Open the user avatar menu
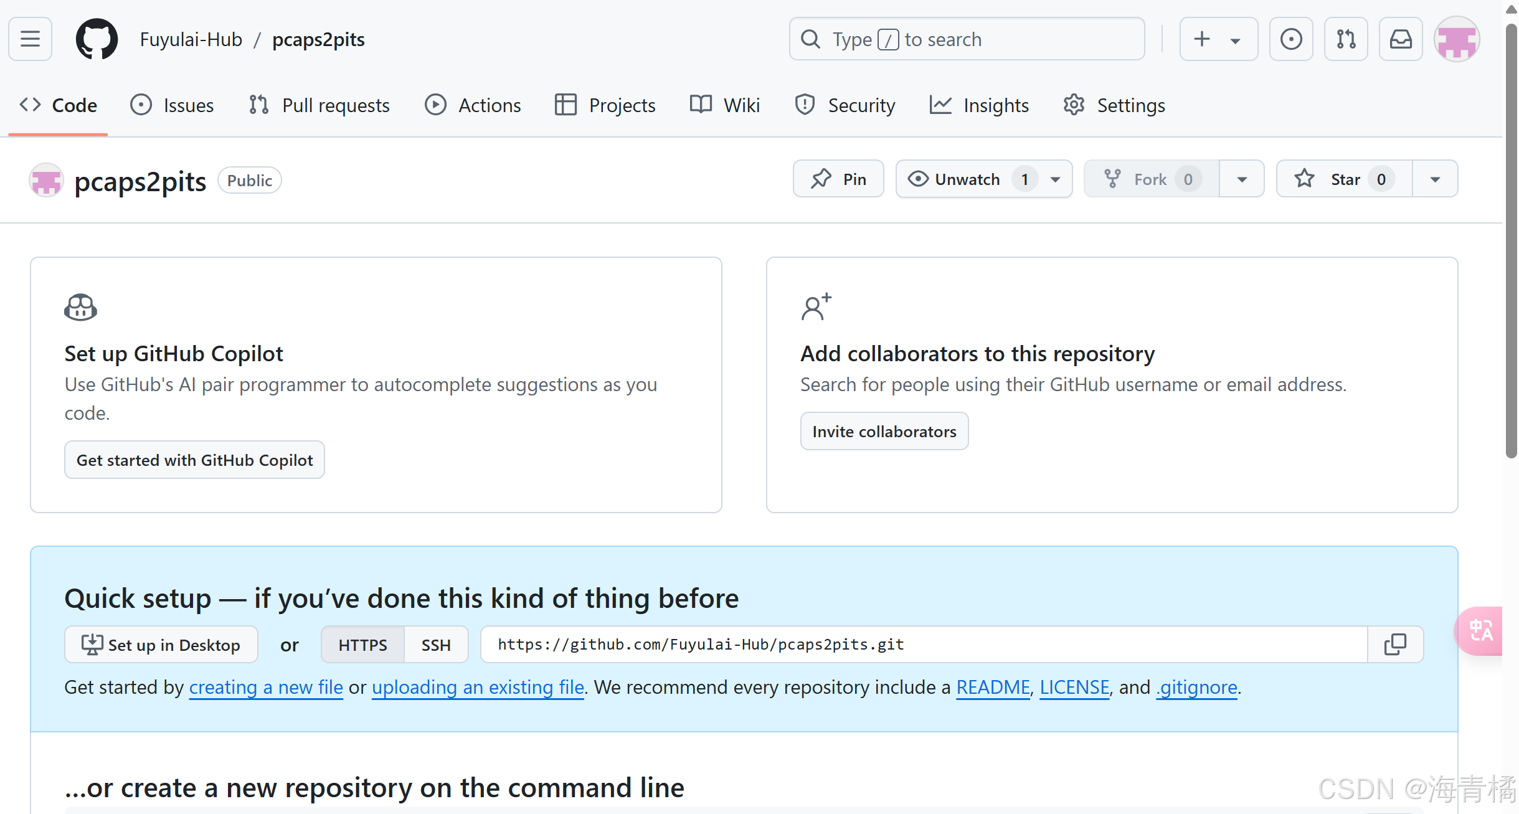This screenshot has width=1519, height=814. [x=1457, y=39]
